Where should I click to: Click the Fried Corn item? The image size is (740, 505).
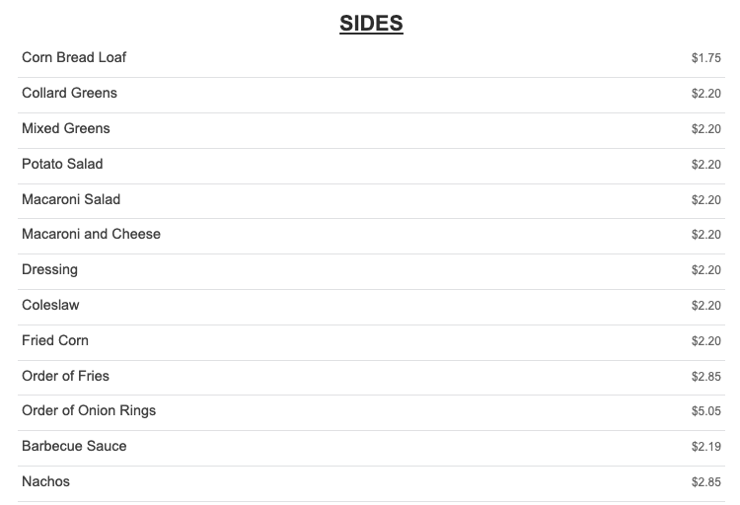click(x=55, y=340)
